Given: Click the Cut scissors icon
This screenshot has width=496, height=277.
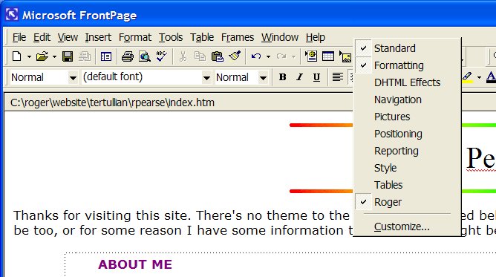Looking at the screenshot, I should point(183,56).
